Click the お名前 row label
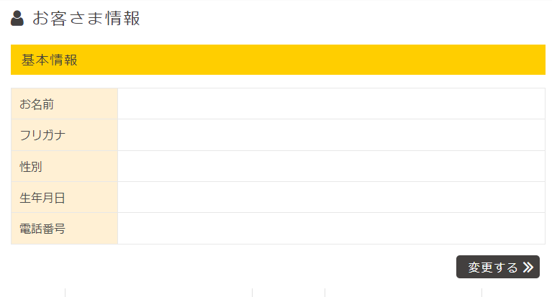Screen dimensions: 552x297 point(37,104)
